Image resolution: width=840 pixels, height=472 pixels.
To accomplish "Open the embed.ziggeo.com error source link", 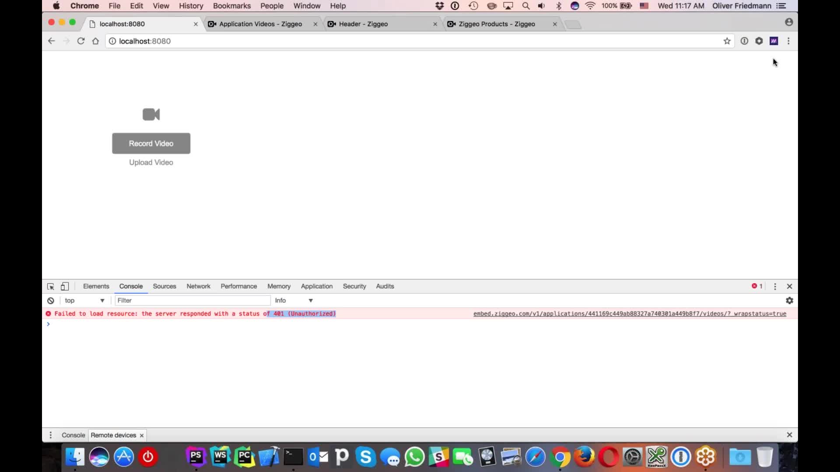I will coord(630,314).
